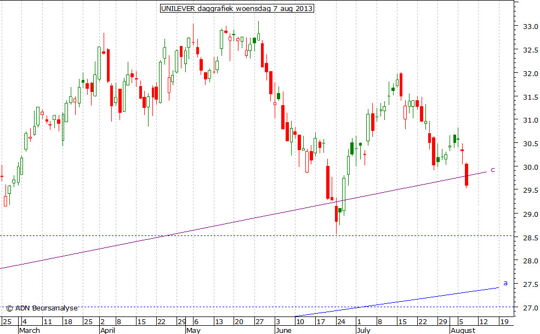Select the purple rising trendline c
Screen dimensions: 540x334
(x=243, y=220)
